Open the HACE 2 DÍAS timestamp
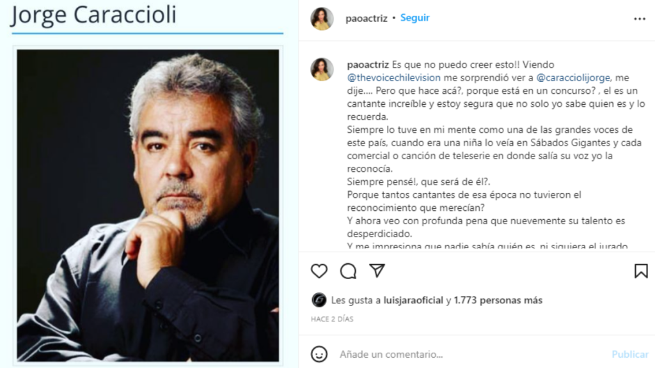Screen dimensions: 655x368 332,319
